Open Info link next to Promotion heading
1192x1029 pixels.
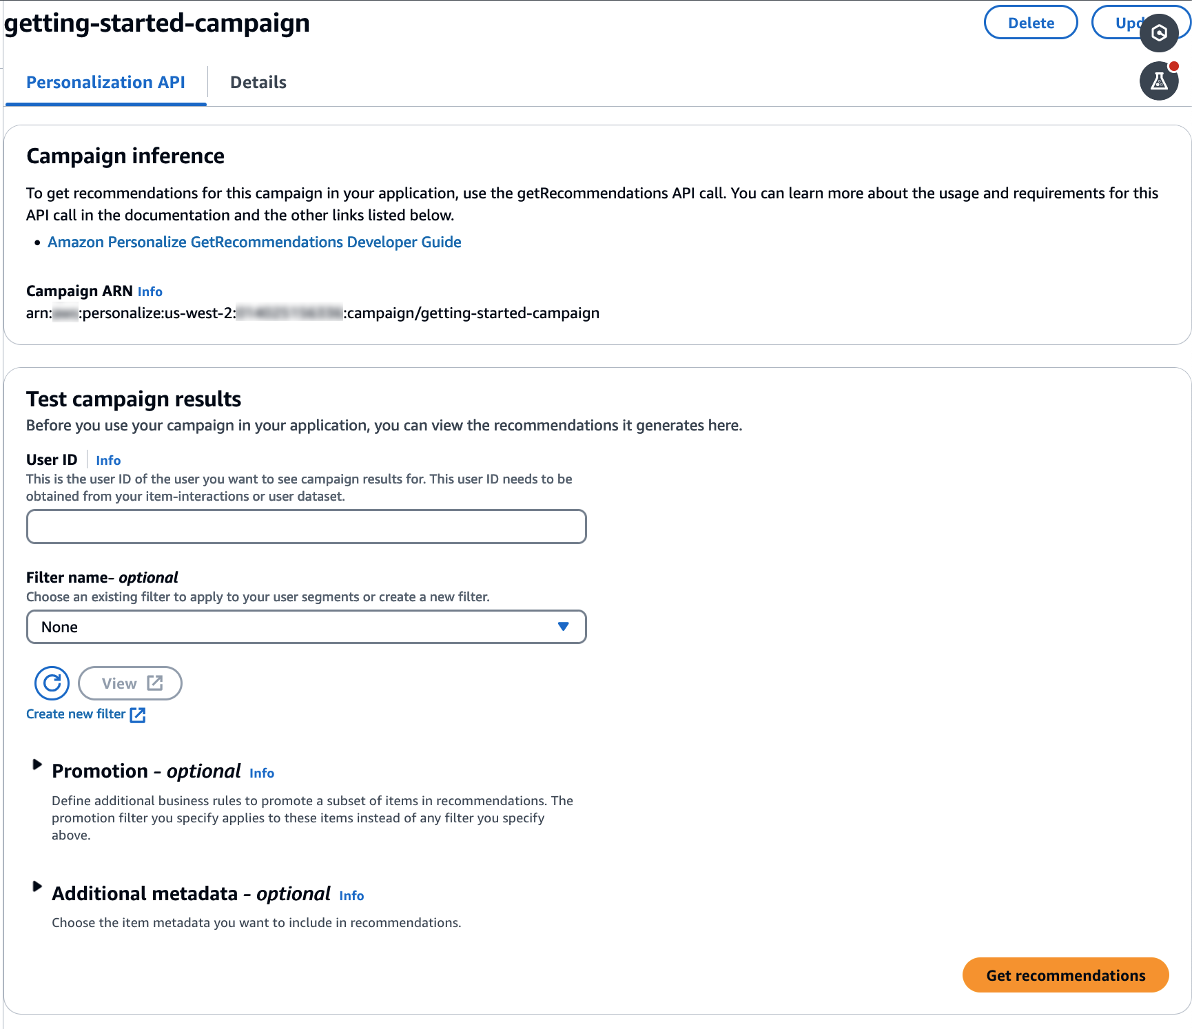[x=261, y=773]
